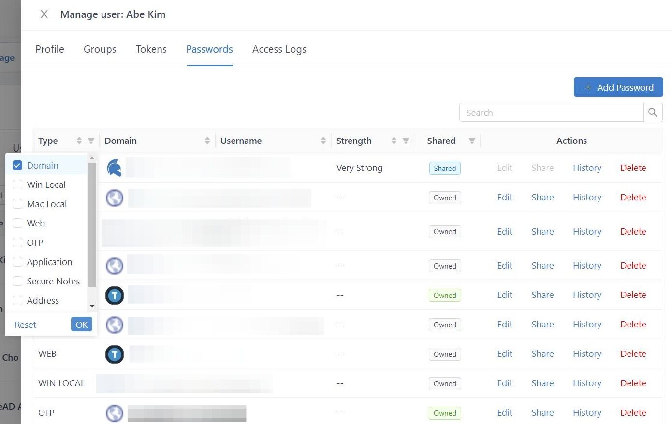Check the Secure Notes filter option
This screenshot has width=672, height=424.
click(x=17, y=281)
